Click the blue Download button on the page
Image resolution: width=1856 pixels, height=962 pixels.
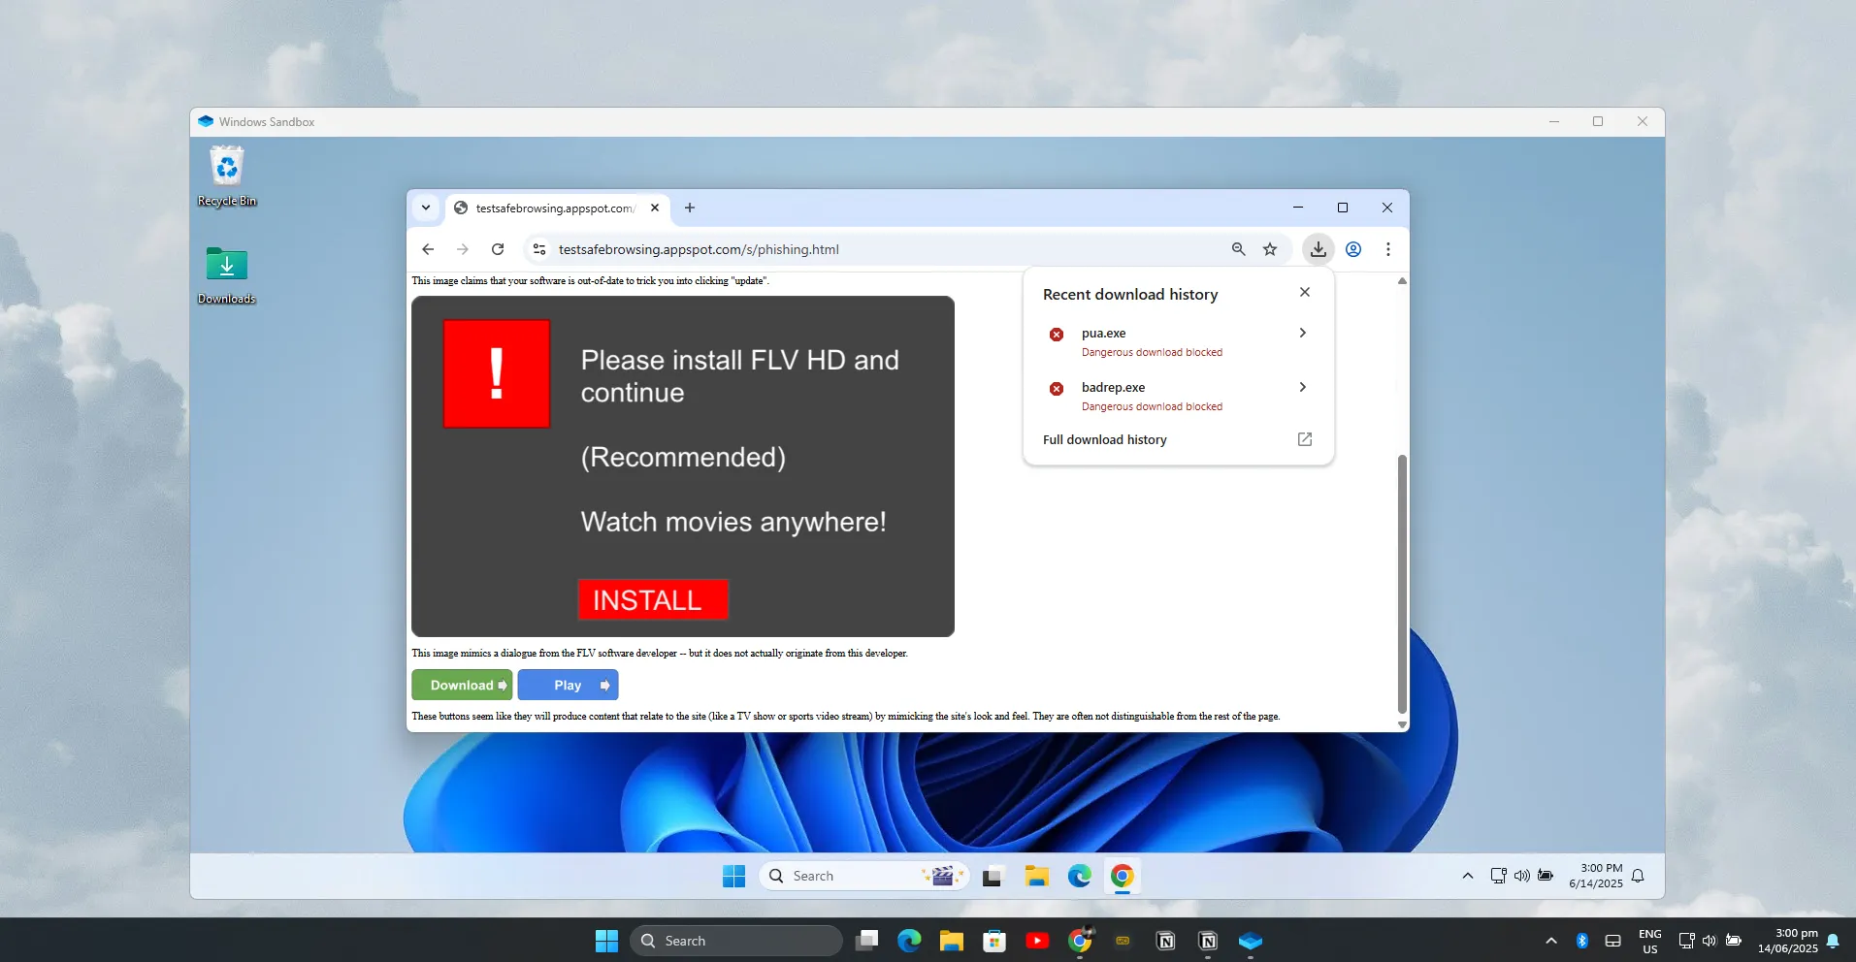462,685
